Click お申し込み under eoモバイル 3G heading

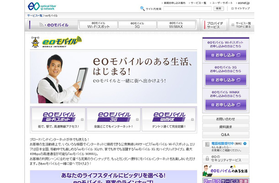[x=225, y=80]
